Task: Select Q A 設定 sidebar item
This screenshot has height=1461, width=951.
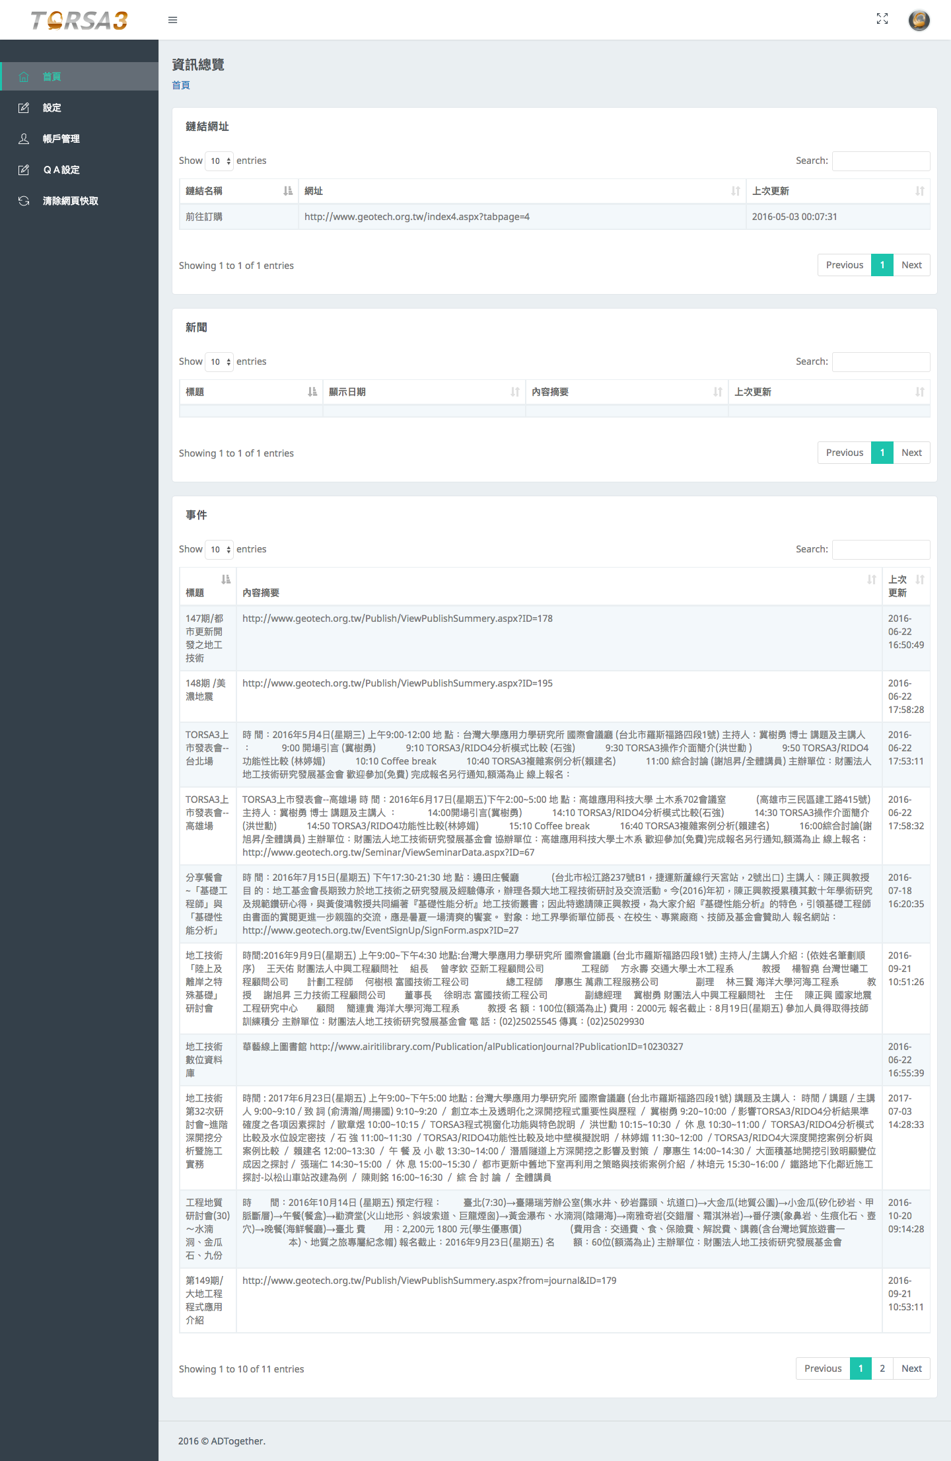Action: click(61, 170)
